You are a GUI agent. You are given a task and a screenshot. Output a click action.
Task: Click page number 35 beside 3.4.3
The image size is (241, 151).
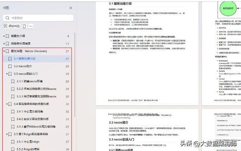click(67, 127)
